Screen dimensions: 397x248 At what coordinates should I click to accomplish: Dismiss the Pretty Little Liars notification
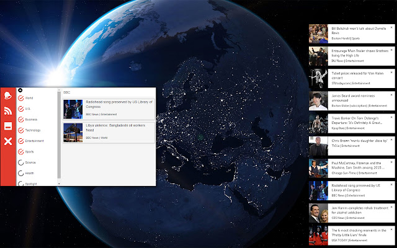click(x=391, y=229)
